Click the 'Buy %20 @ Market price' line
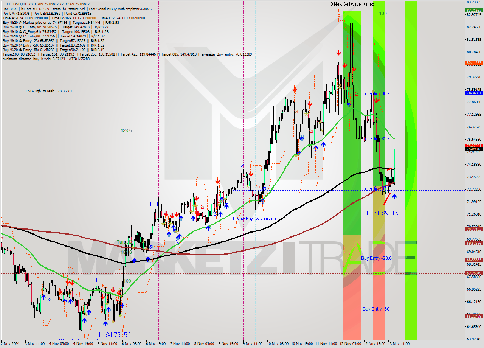The height and width of the screenshot is (348, 484). pos(60,22)
